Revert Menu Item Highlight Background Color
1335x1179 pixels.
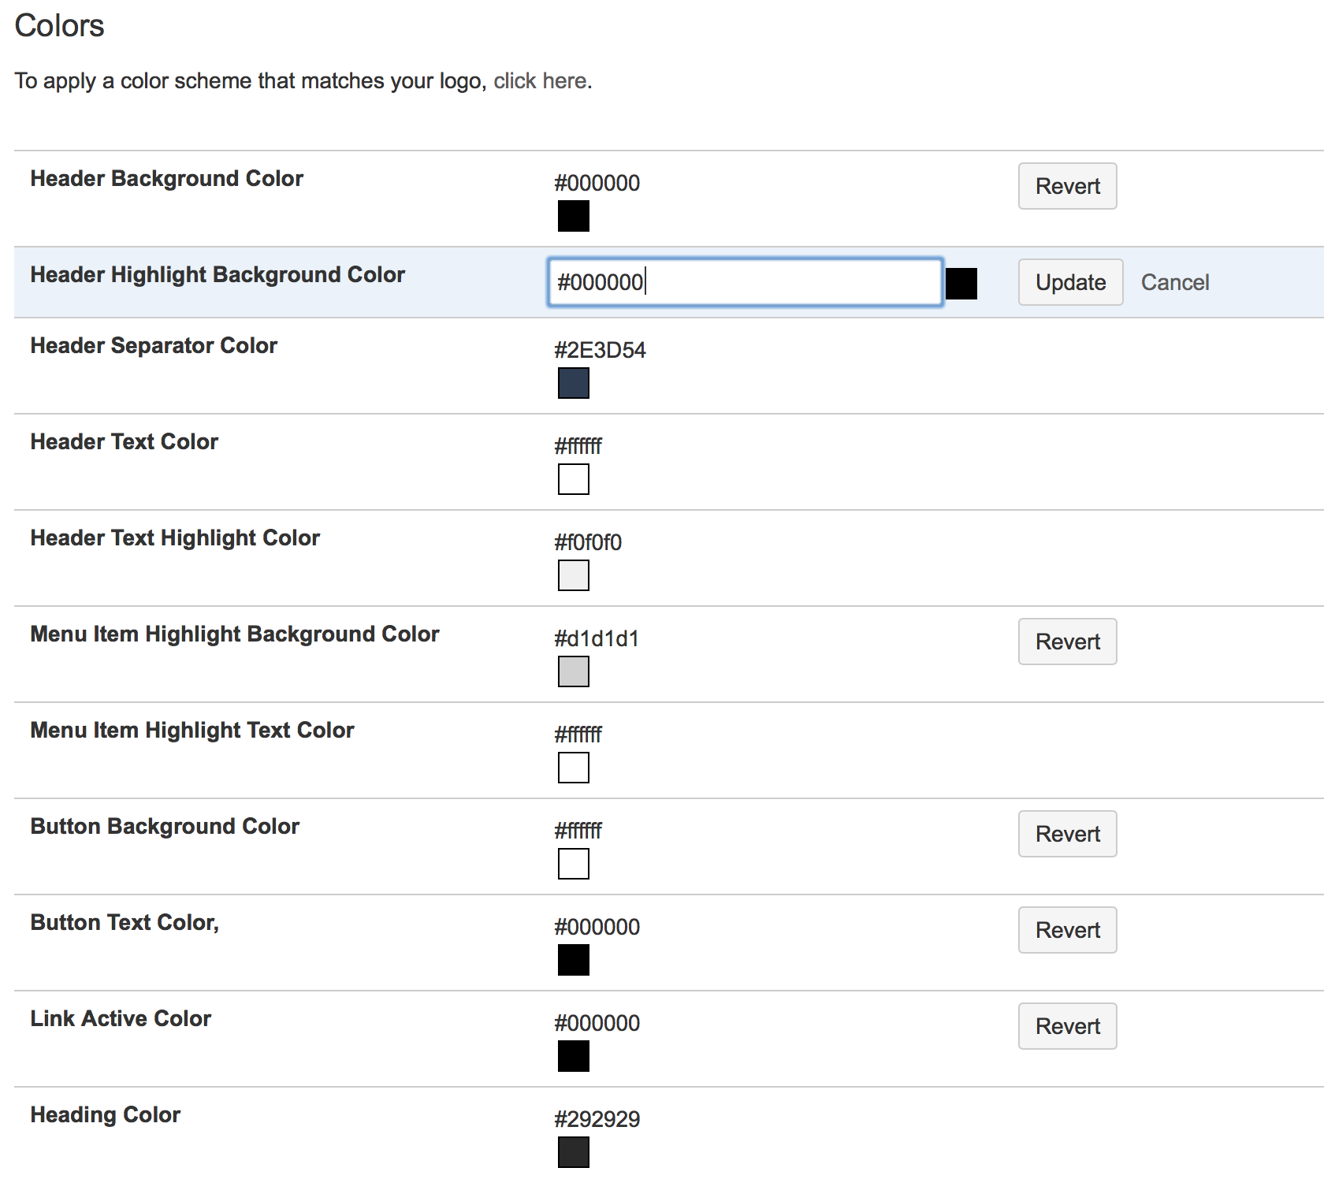coord(1067,642)
